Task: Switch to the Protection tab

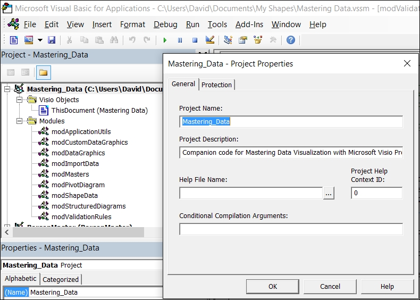Action: (216, 85)
